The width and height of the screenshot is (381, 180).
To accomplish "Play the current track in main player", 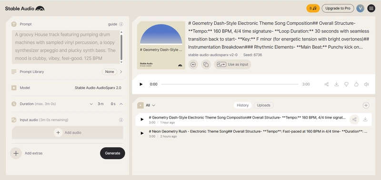I will (141, 84).
